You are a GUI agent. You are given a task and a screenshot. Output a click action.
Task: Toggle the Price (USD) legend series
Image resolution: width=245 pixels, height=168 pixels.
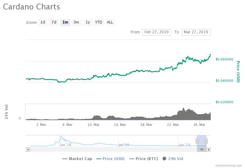(x=110, y=159)
